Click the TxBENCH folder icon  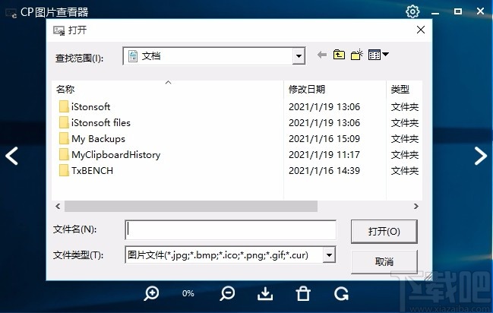click(64, 170)
